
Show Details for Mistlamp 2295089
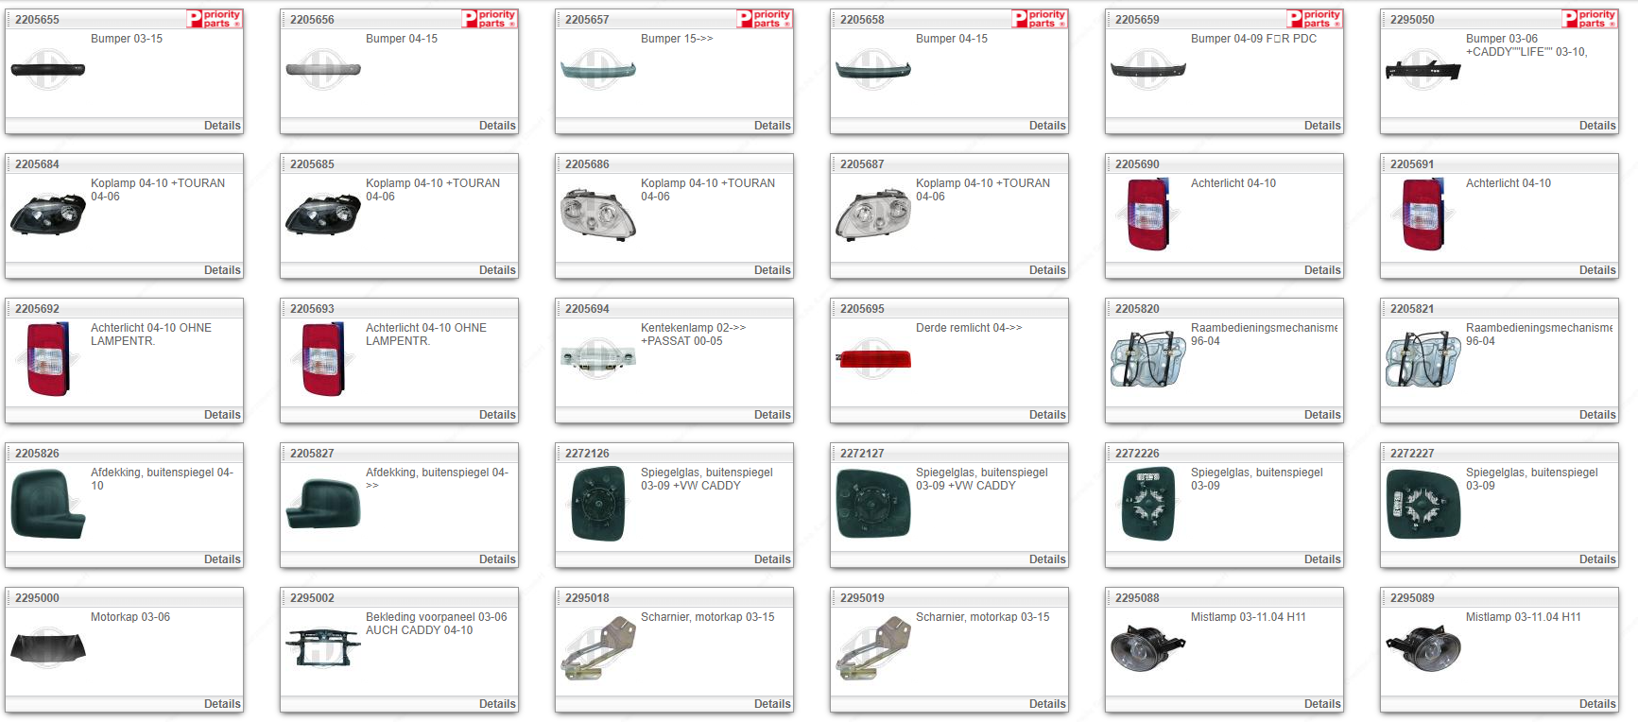coord(1597,704)
